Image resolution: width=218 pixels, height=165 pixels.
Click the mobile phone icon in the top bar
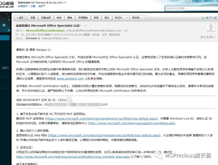pos(187,1)
